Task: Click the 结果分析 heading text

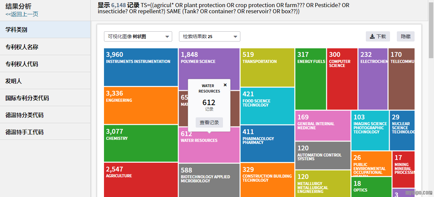Action: click(18, 6)
